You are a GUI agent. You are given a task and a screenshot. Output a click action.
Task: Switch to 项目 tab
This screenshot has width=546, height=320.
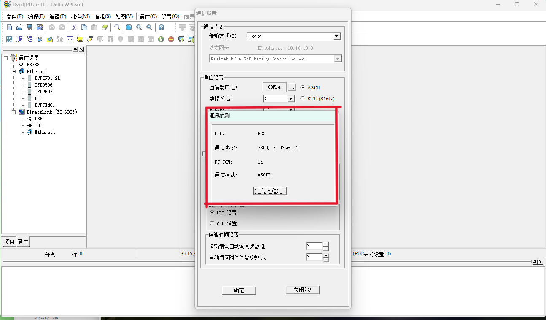coord(9,242)
